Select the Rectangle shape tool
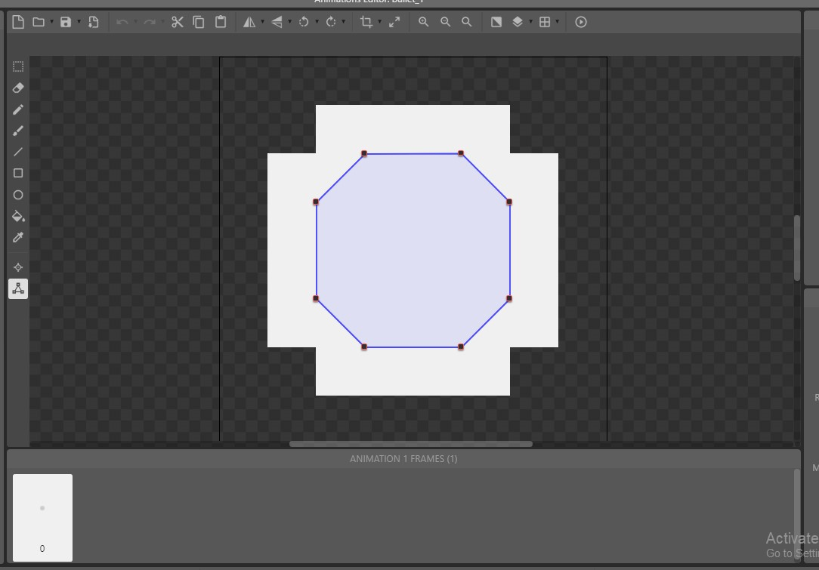 pyautogui.click(x=18, y=173)
